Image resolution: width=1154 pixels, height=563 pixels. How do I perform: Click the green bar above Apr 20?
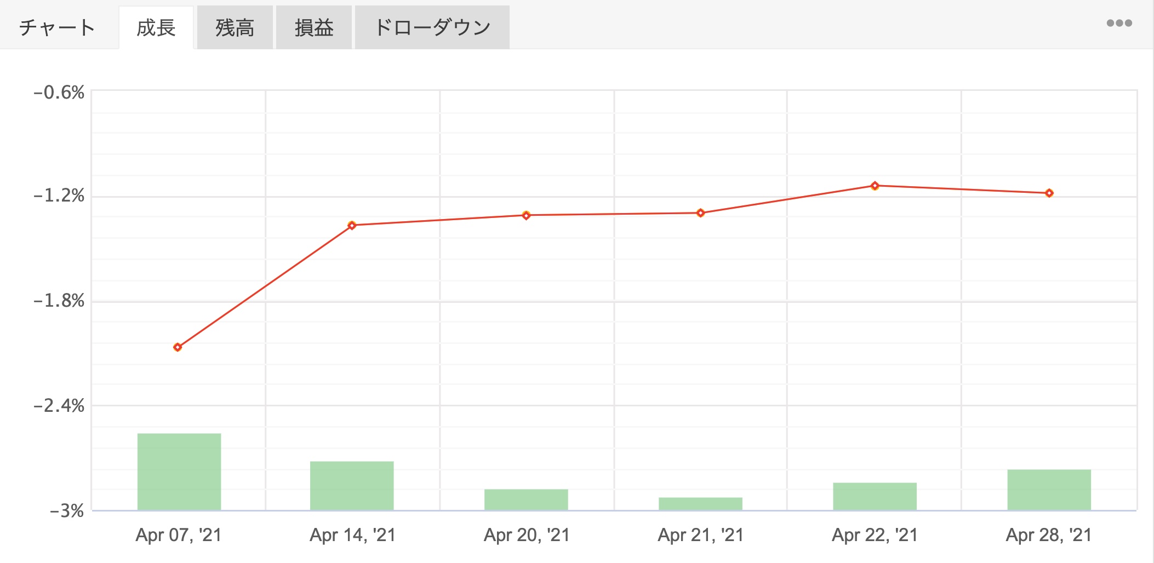[x=526, y=499]
